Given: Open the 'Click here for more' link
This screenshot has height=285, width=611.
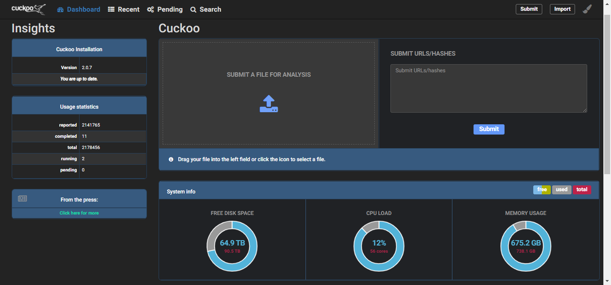Looking at the screenshot, I should (79, 213).
